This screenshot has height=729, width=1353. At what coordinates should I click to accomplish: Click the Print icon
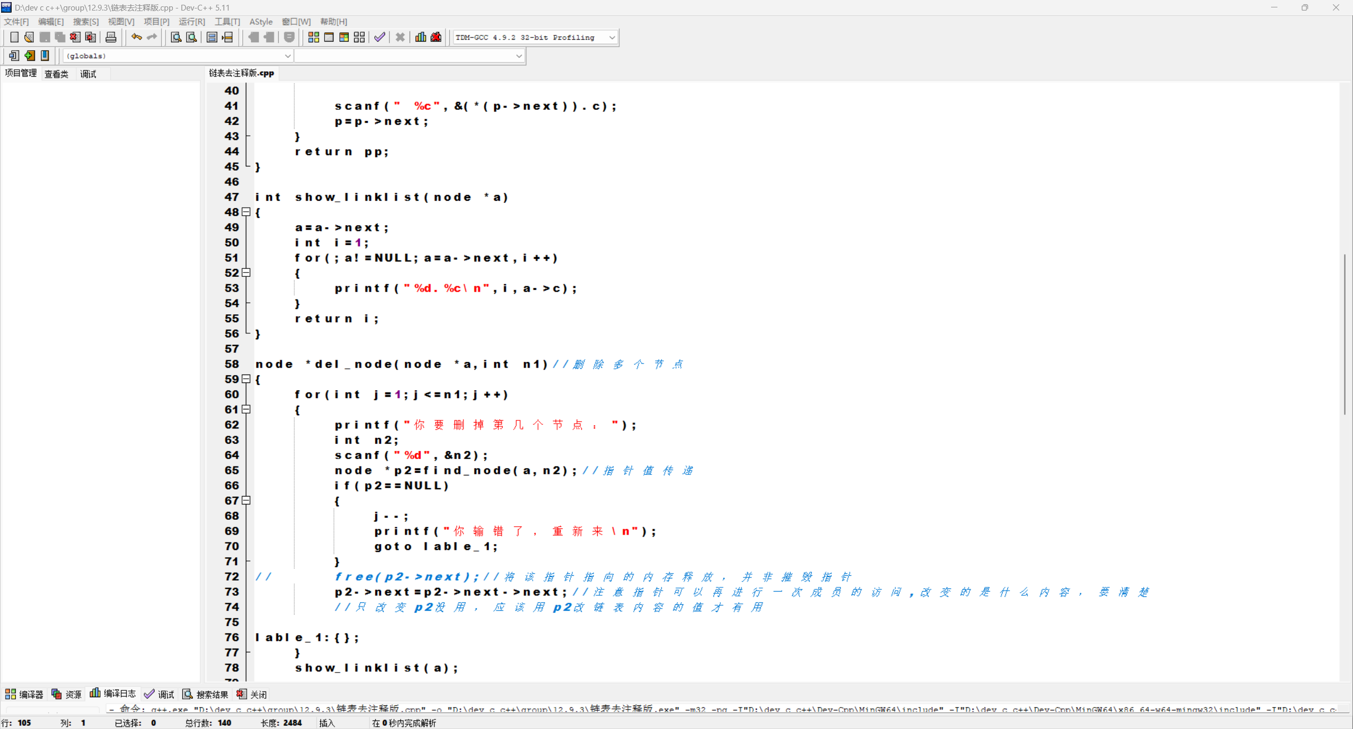pos(111,38)
